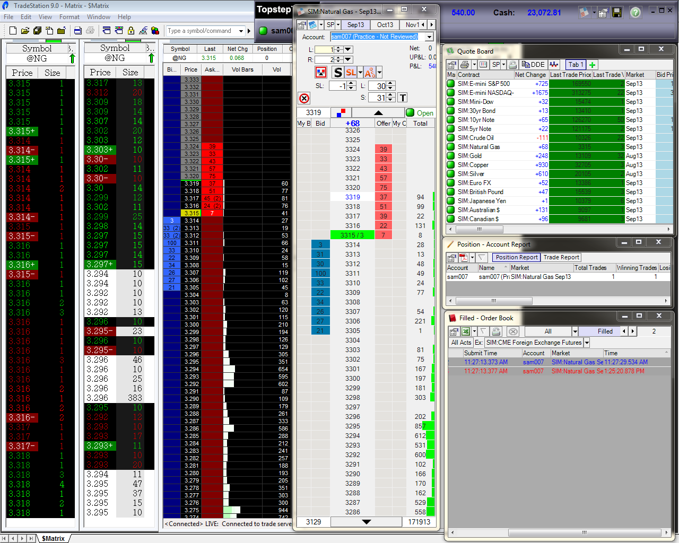The image size is (679, 543).
Task: Click the orange SL stop-loss button
Action: coord(351,72)
